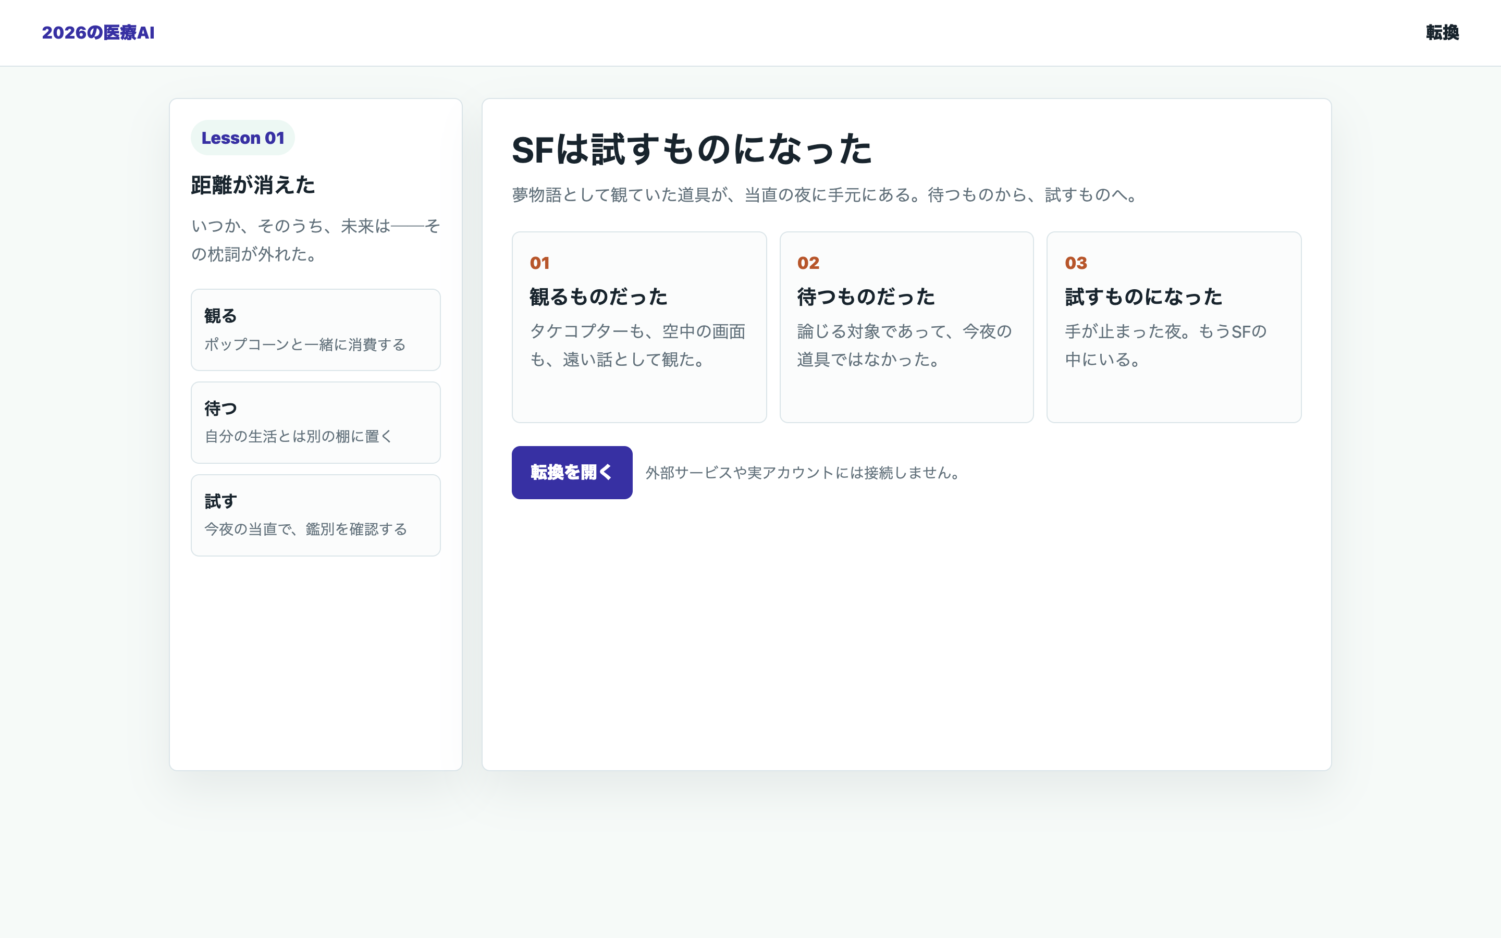Click the text 今夜の当直で、鑑別を確認する

pos(306,529)
